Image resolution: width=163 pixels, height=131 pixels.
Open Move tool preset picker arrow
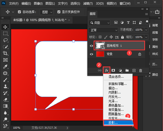pyautogui.click(x=13, y=12)
